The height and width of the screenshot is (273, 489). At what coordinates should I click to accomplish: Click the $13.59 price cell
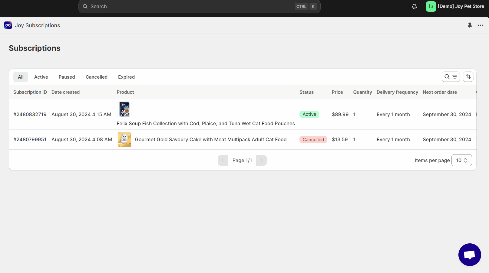coord(340,139)
